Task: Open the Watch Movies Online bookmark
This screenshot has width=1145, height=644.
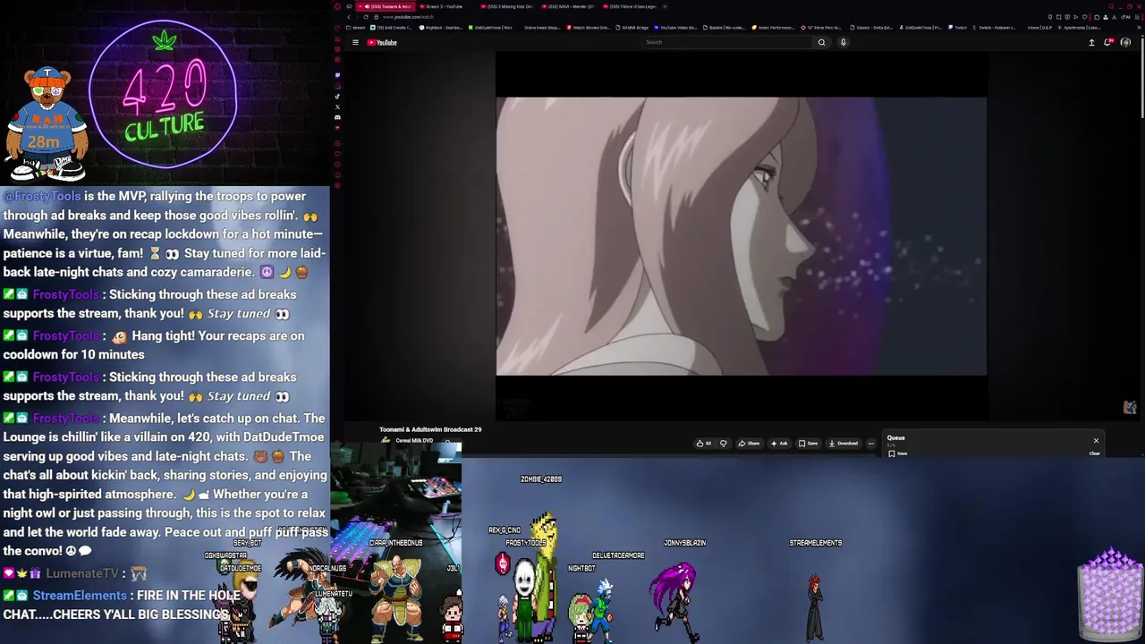Action: 588,28
